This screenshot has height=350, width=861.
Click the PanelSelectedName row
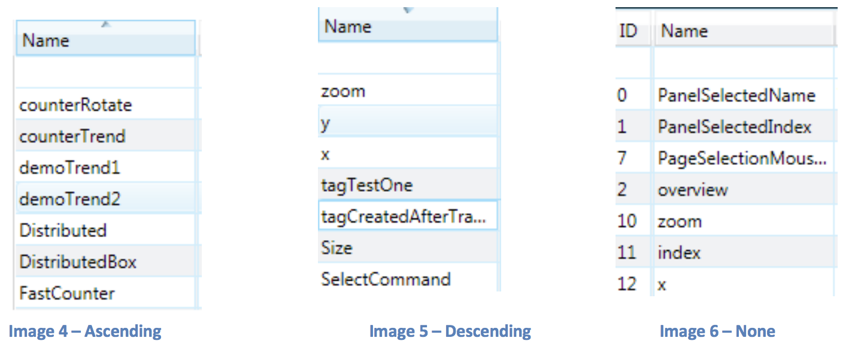click(x=736, y=96)
